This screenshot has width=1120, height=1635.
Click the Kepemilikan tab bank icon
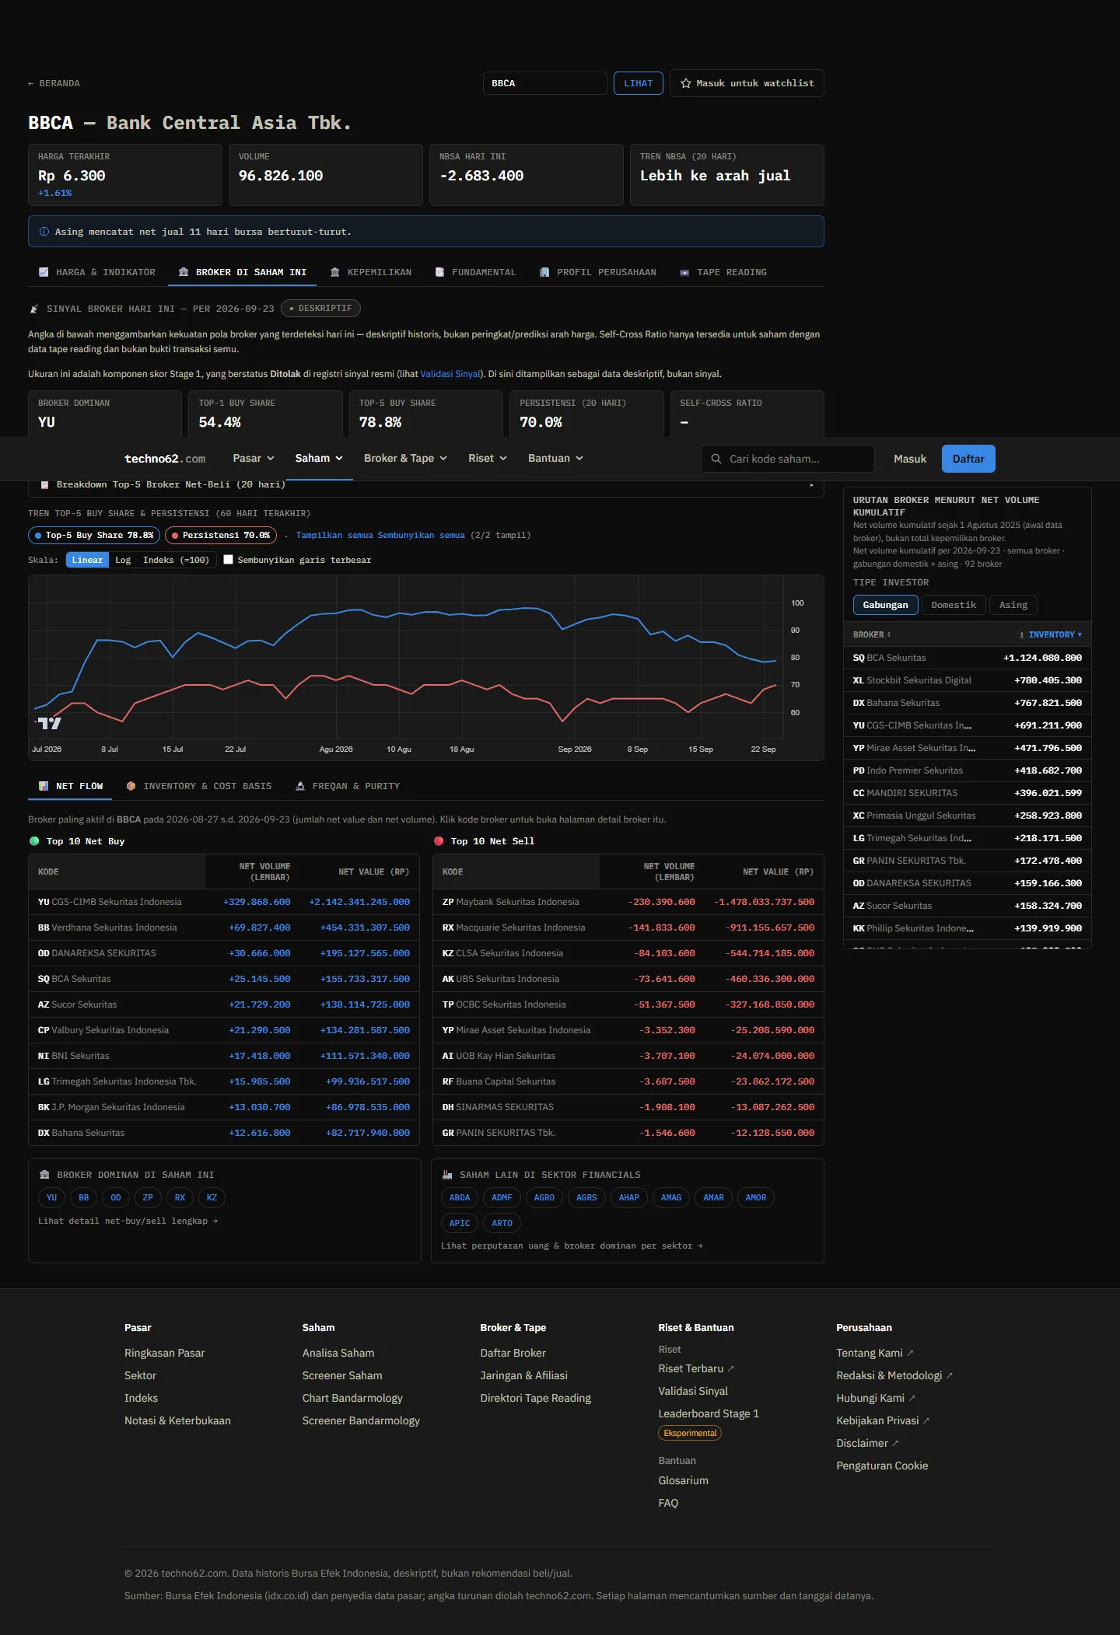click(335, 272)
